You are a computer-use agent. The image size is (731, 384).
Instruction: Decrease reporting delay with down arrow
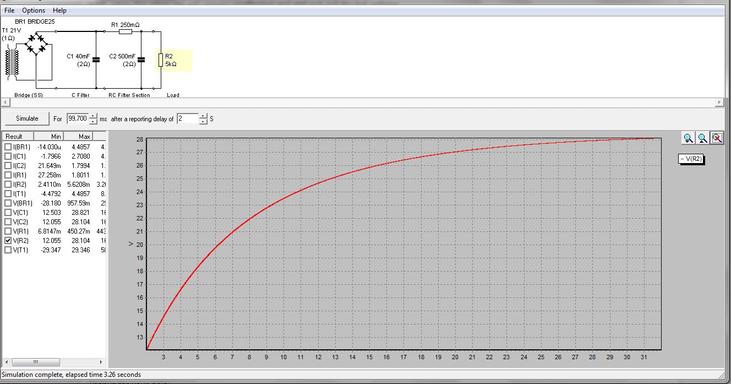tap(204, 121)
